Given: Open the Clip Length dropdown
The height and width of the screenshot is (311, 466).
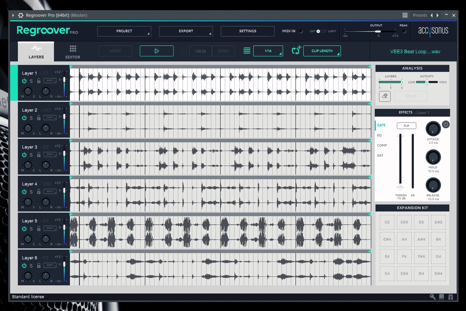Looking at the screenshot, I should click(322, 51).
